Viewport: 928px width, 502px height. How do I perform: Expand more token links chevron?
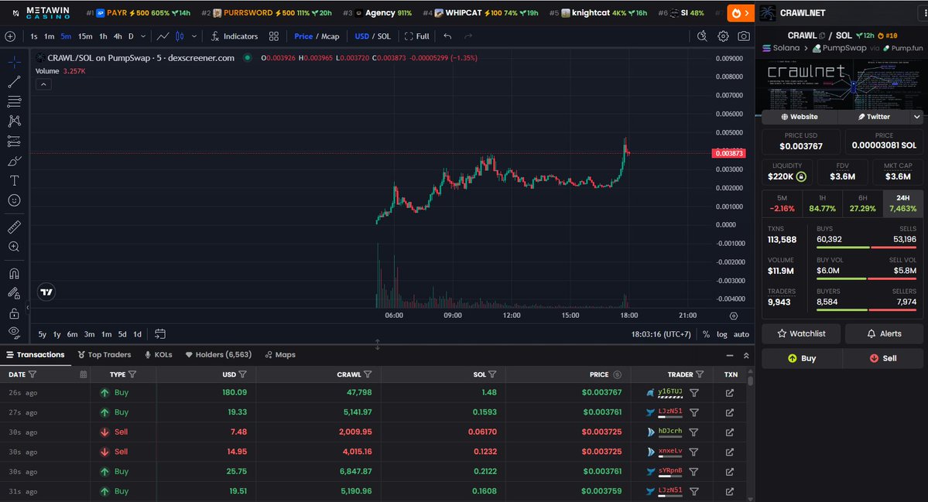click(916, 117)
